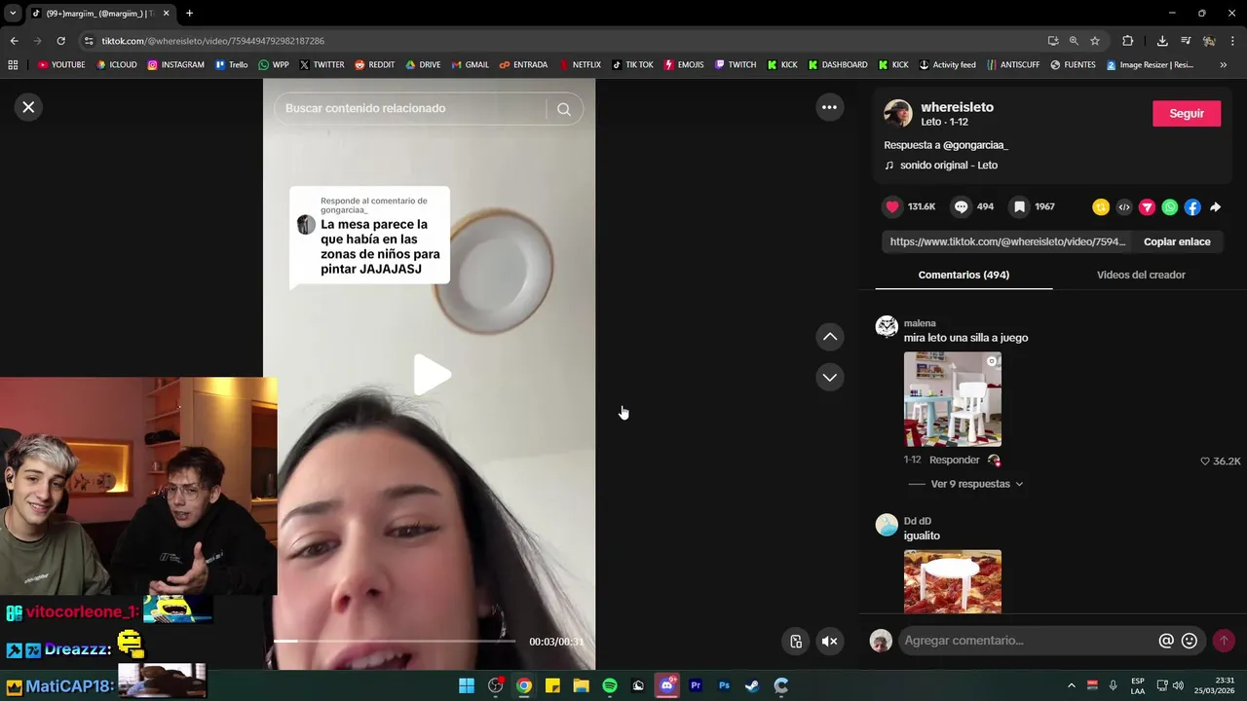Bookmark this page with the star icon
The image size is (1247, 701).
pyautogui.click(x=1095, y=41)
